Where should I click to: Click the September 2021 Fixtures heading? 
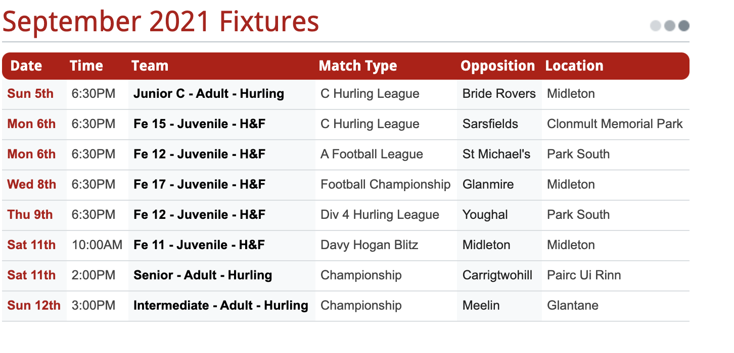[161, 22]
